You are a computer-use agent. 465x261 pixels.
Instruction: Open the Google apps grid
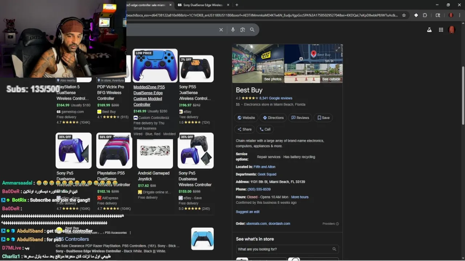point(441,30)
